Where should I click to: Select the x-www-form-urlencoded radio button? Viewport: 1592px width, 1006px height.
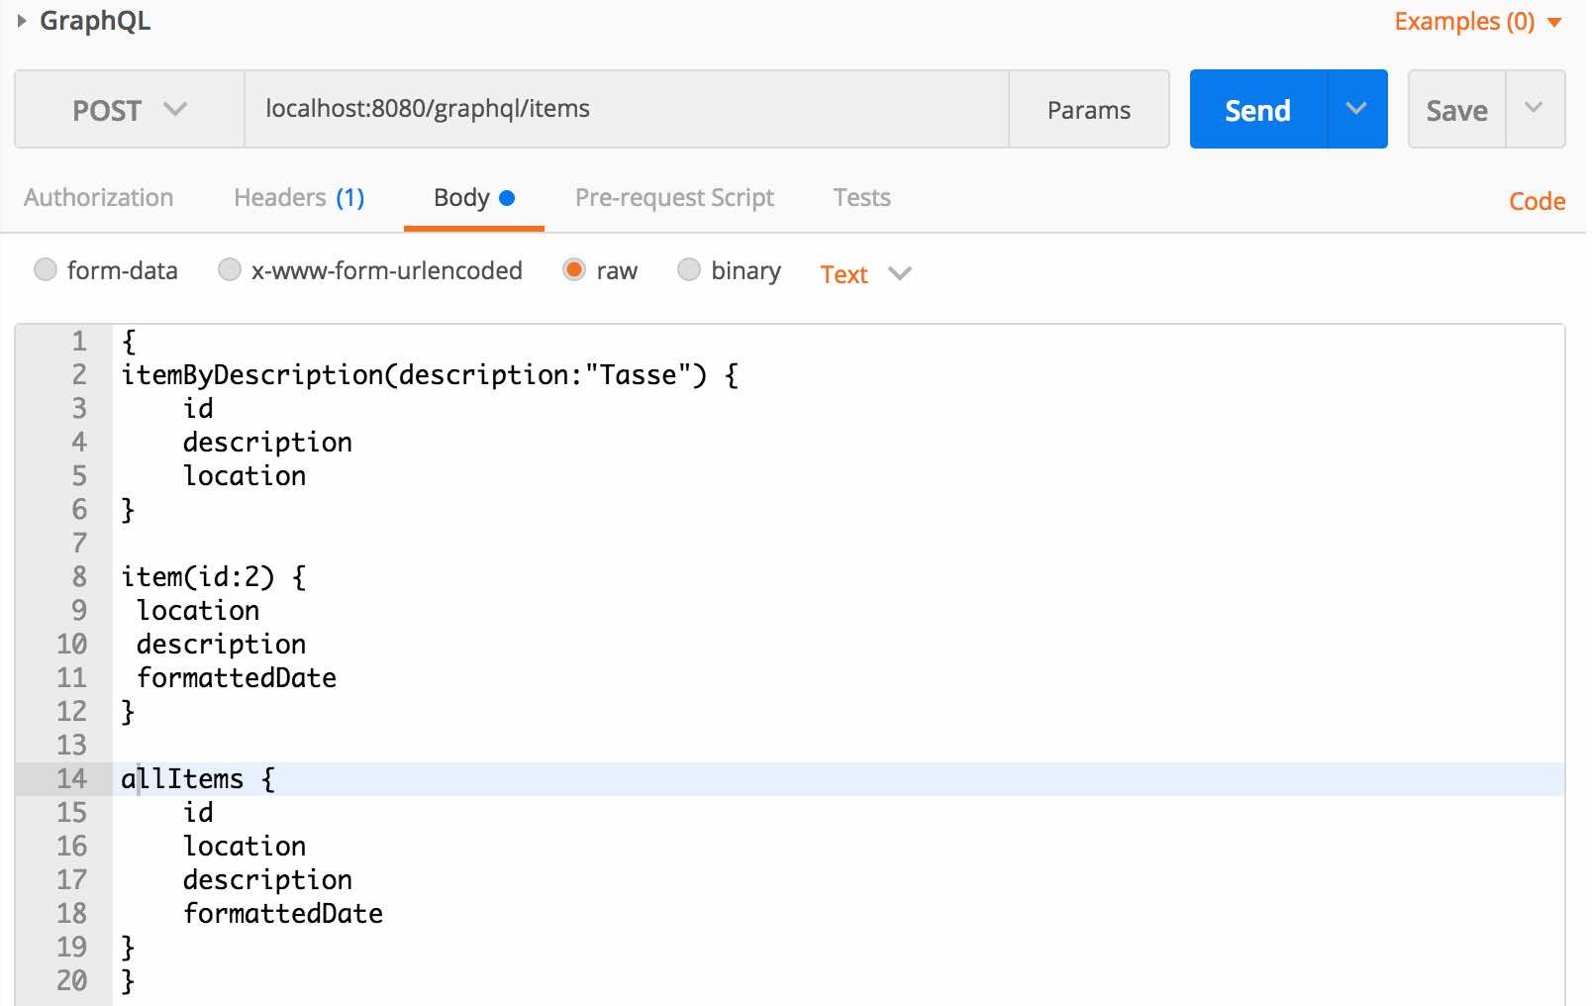click(230, 270)
